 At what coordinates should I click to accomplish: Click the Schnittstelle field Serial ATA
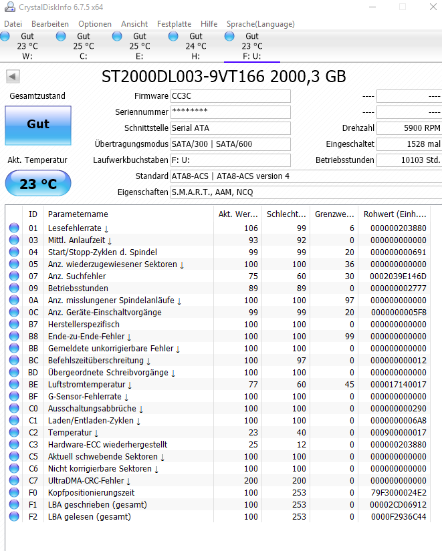(231, 128)
